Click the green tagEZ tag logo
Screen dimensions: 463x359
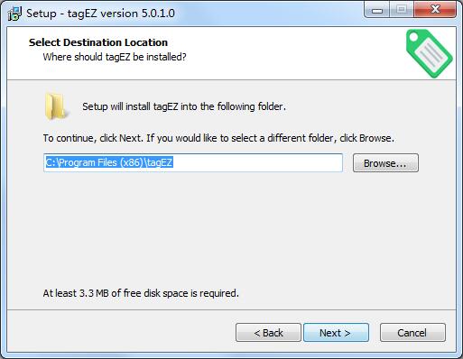pyautogui.click(x=429, y=53)
